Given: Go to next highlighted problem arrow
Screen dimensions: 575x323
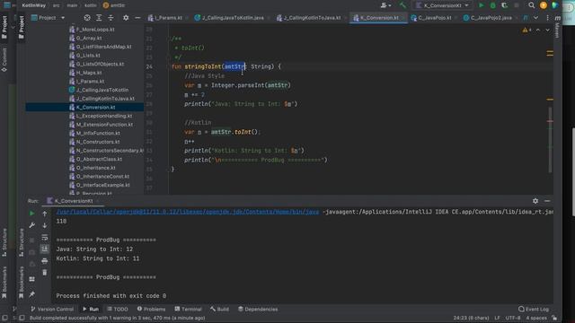Looking at the screenshot, I should pyautogui.click(x=547, y=30).
